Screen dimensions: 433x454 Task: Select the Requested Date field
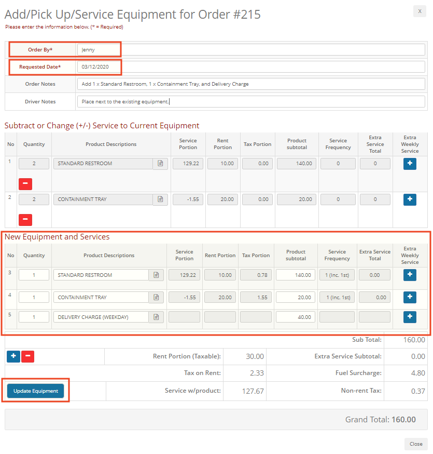(x=251, y=67)
